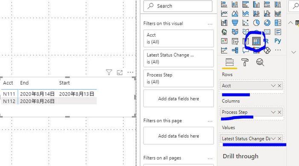Select the circled Matrix visual

click(x=256, y=41)
